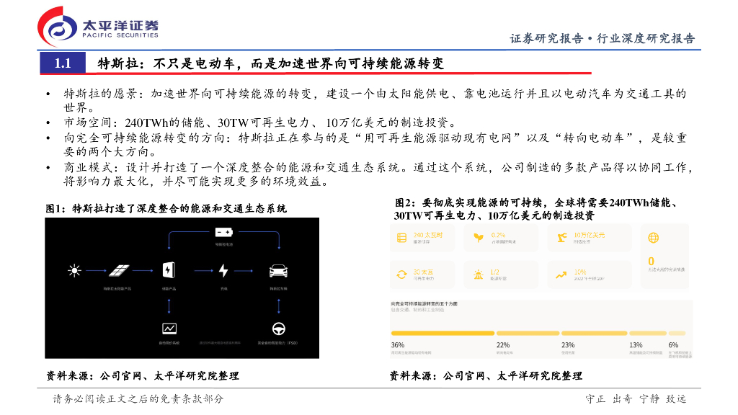Click the globe icon in Figure 2
Screen dimensions: 738x415
pyautogui.click(x=653, y=238)
